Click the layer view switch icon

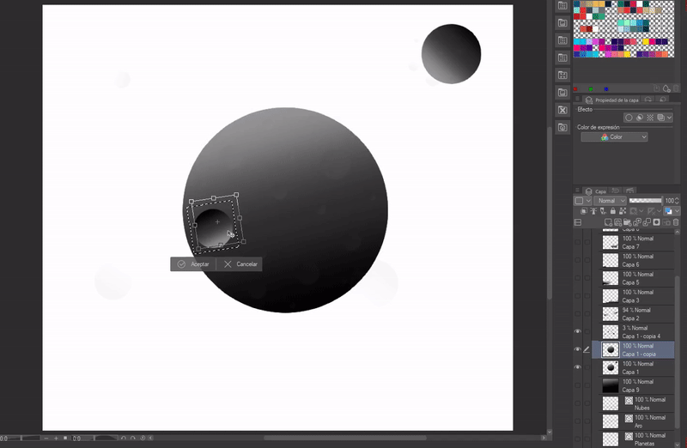578,222
